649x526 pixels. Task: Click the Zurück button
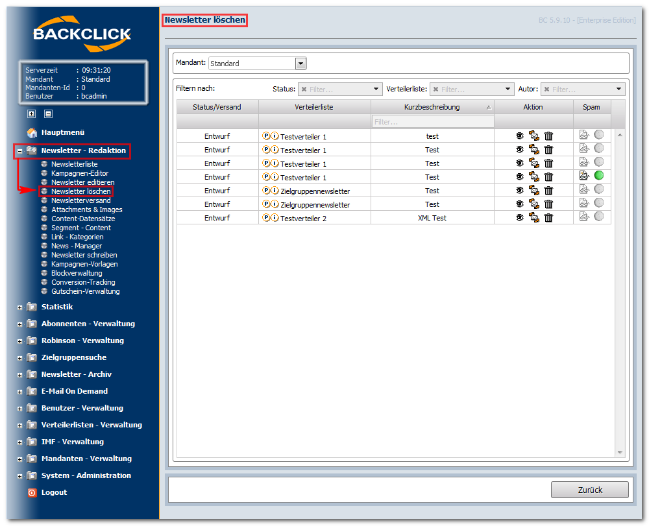[x=590, y=490]
